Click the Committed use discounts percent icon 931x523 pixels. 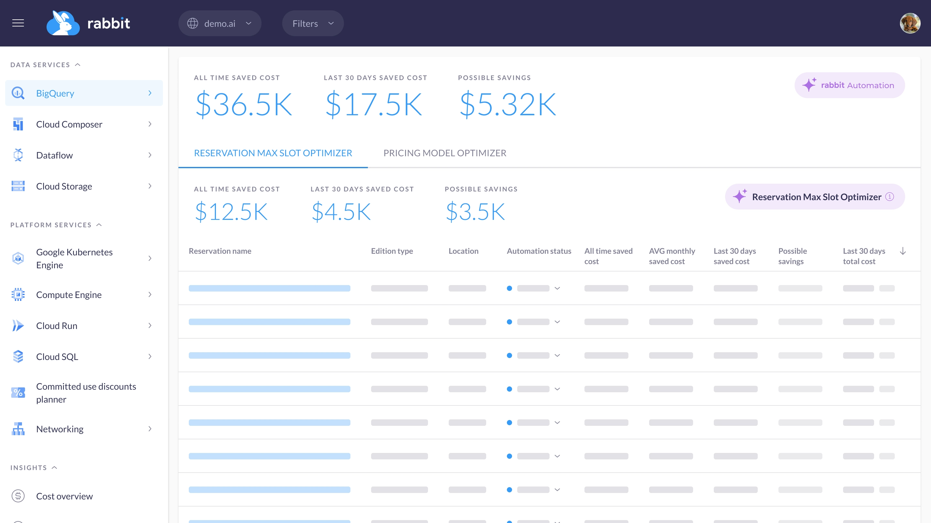click(x=18, y=393)
